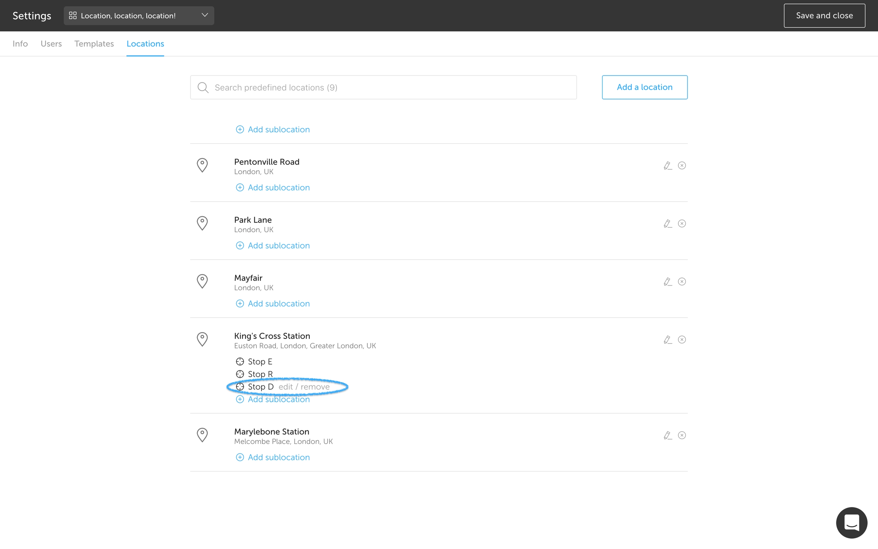This screenshot has width=878, height=549.
Task: Delete King's Cross Station using circled X icon
Action: coord(682,339)
